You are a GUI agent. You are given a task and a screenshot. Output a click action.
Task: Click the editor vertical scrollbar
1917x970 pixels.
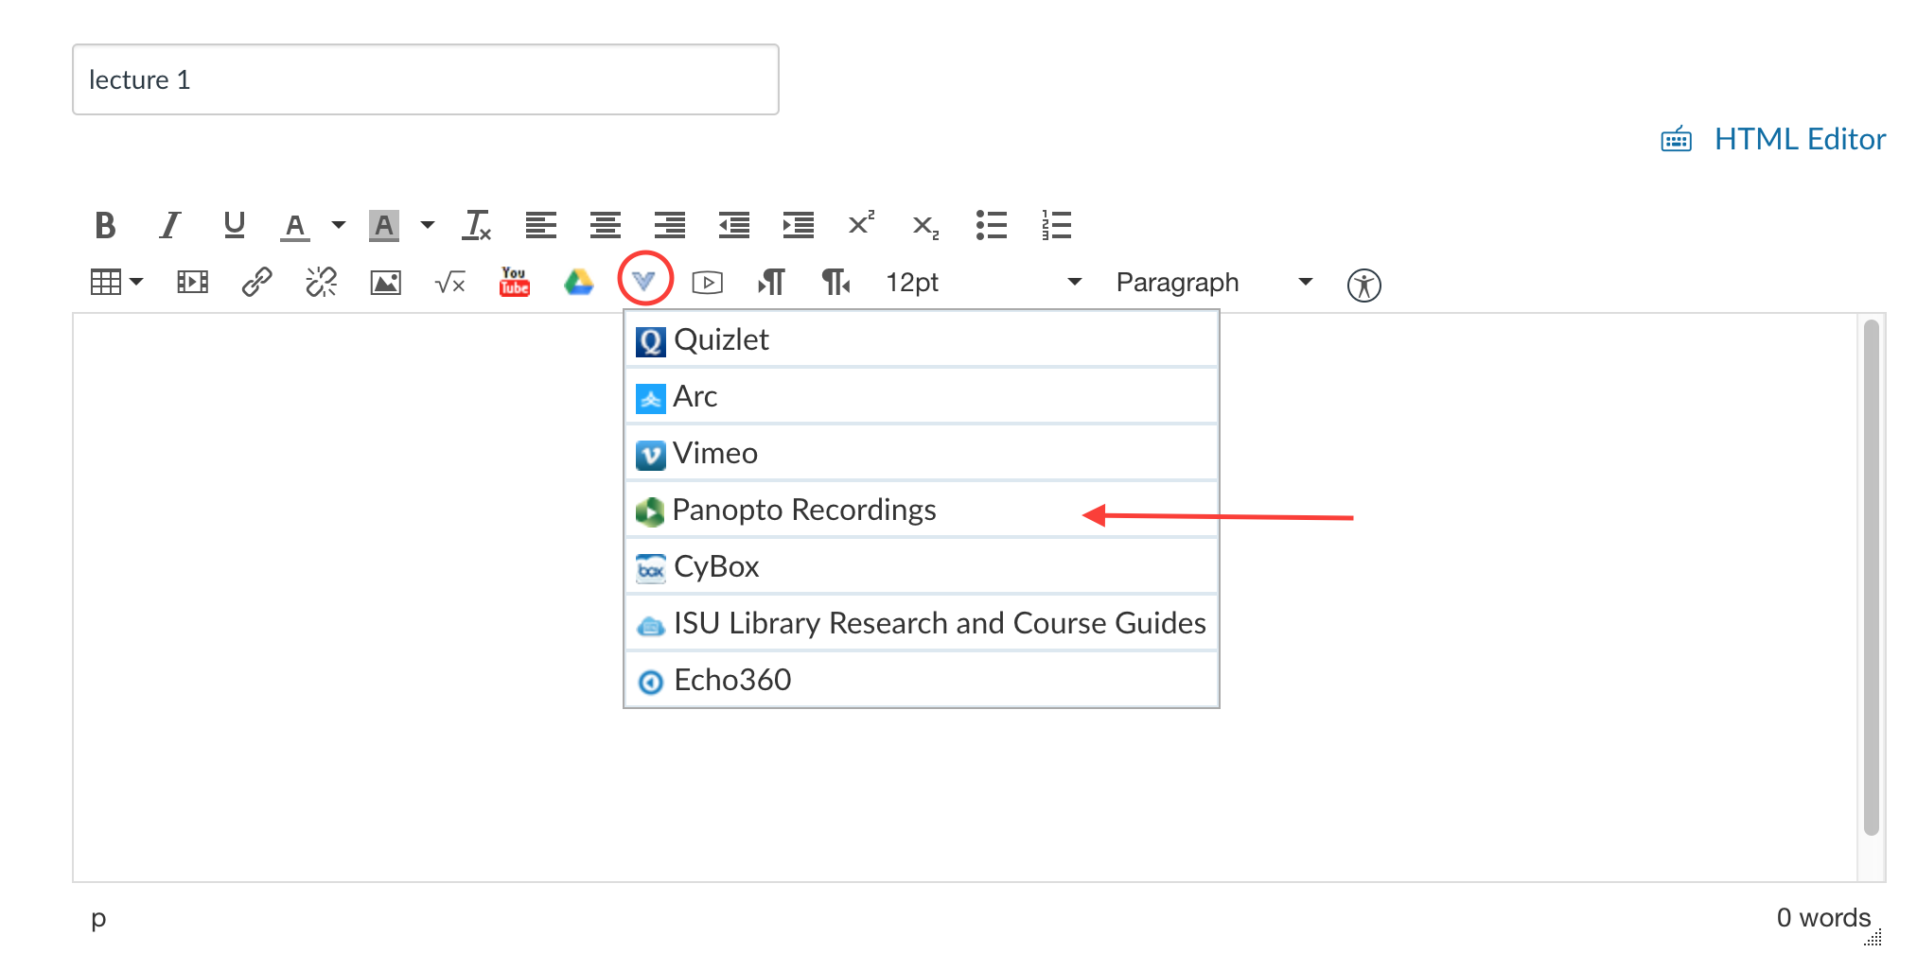coord(1871,577)
